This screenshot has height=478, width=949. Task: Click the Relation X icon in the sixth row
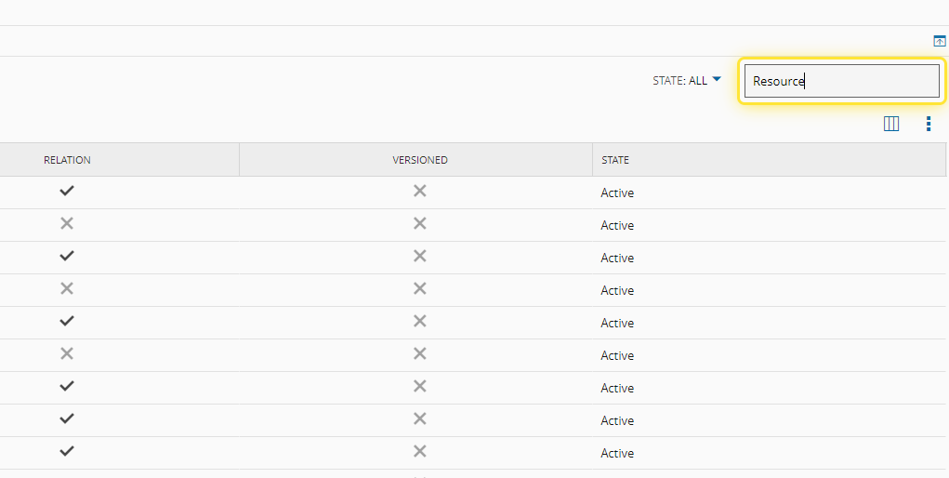(67, 353)
